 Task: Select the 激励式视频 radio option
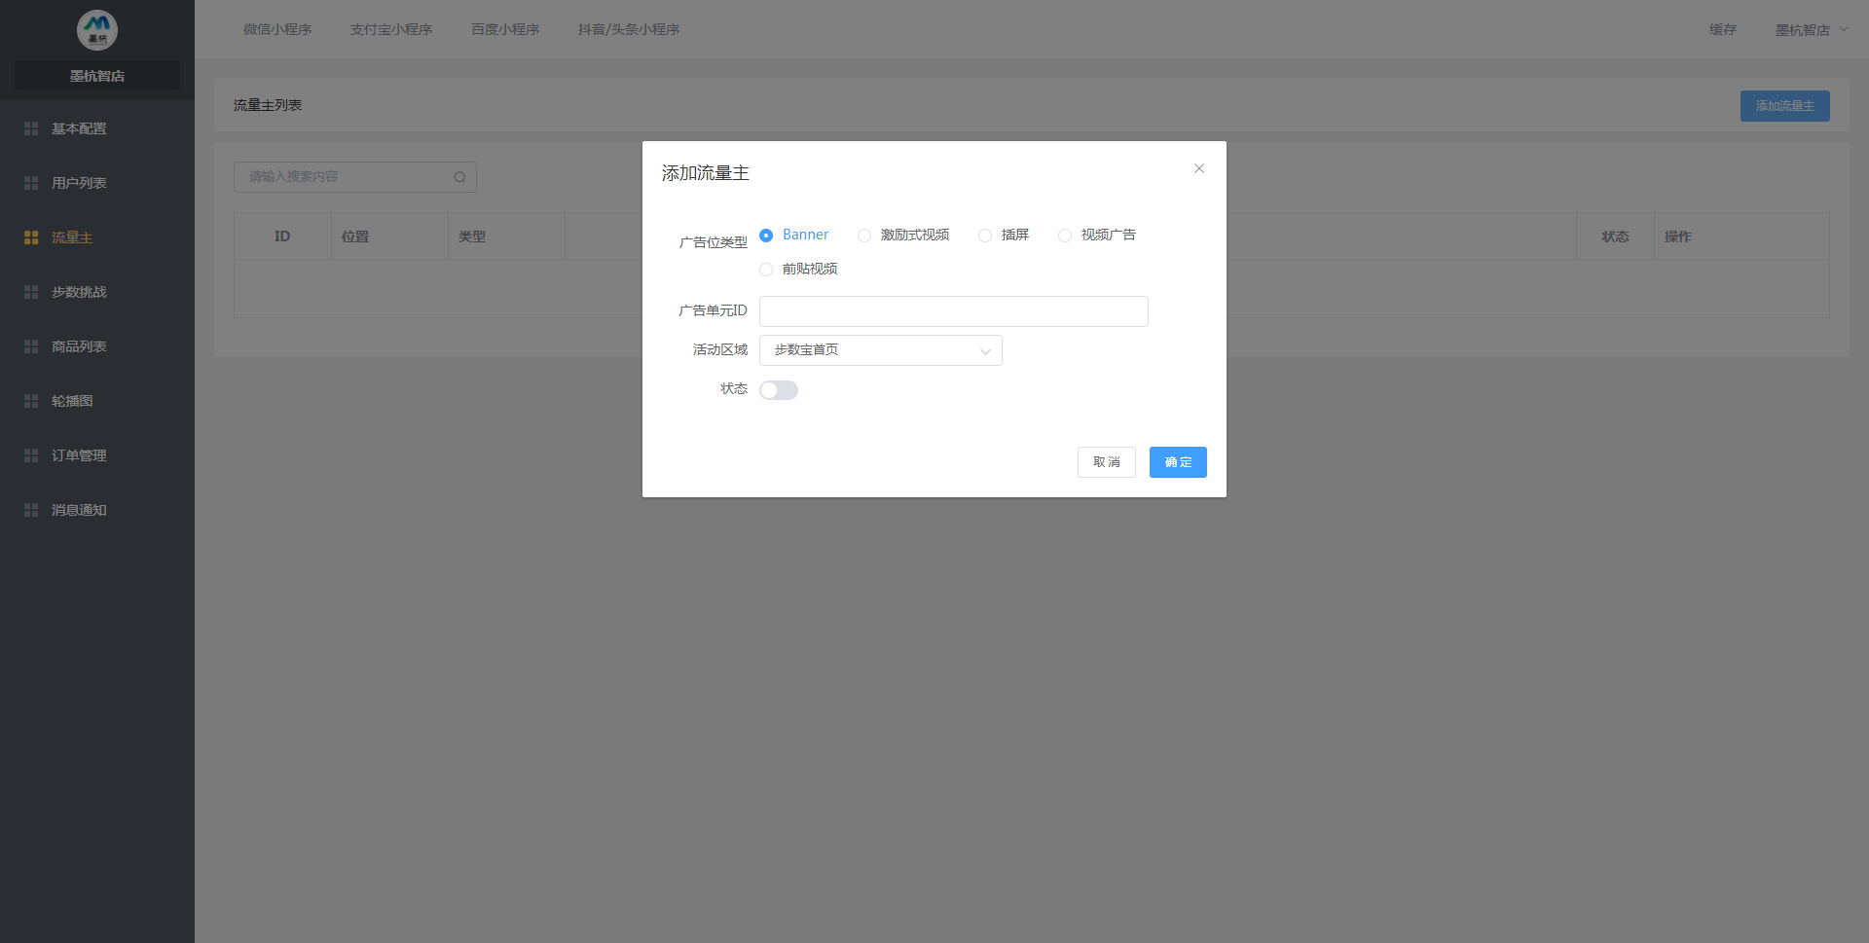pos(864,236)
